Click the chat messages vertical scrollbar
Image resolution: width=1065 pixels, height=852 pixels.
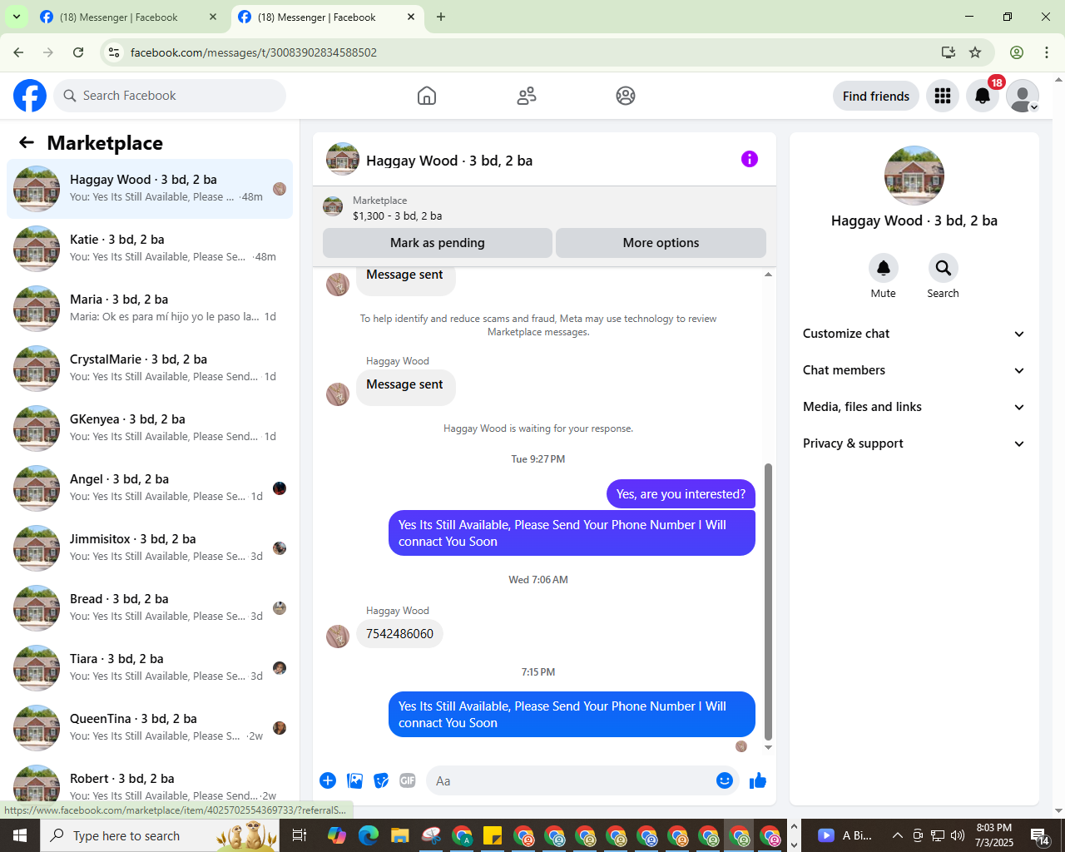point(768,602)
